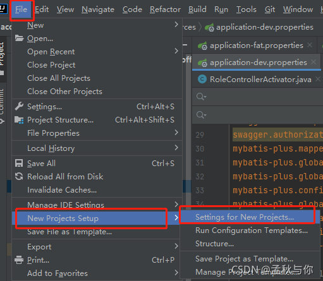
Task: Choose Close Project
Action: tap(97, 65)
